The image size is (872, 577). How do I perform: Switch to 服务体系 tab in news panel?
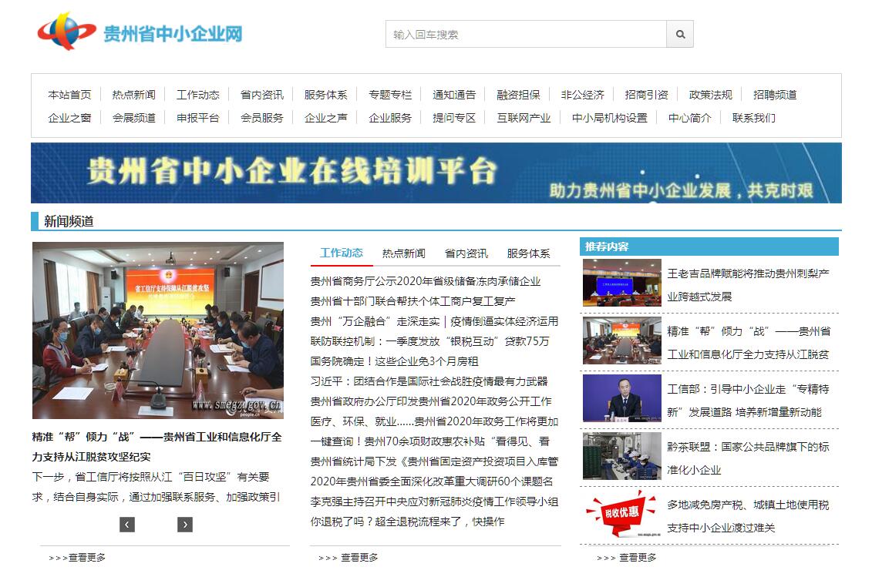(x=528, y=253)
